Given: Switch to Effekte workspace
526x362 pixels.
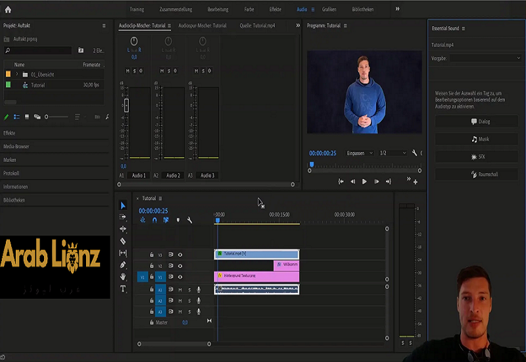Looking at the screenshot, I should pos(275,9).
